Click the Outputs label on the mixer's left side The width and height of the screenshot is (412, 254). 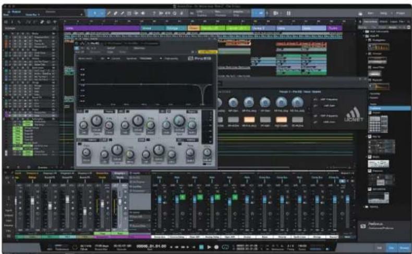pyautogui.click(x=8, y=215)
